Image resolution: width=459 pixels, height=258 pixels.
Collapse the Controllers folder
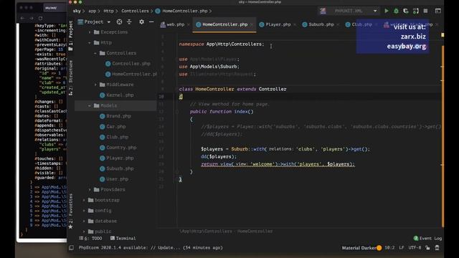[x=95, y=53]
